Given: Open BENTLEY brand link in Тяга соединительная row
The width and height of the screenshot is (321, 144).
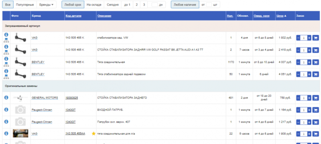Looking at the screenshot, I should coord(38,62).
